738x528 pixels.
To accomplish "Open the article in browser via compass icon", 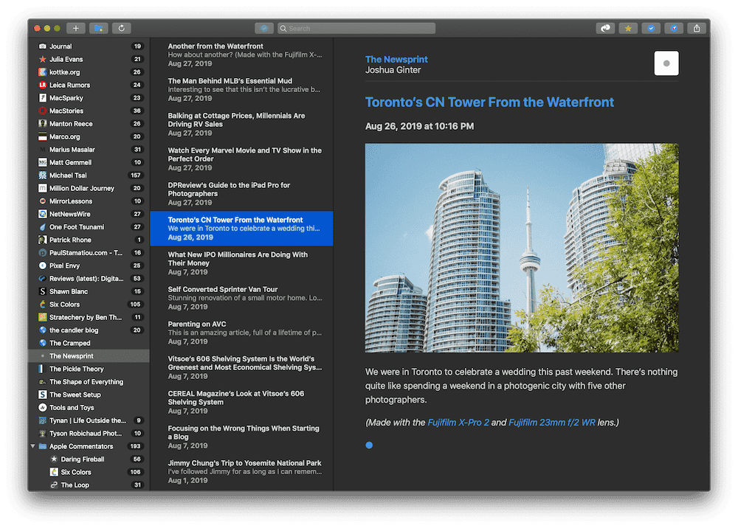I will click(x=674, y=28).
